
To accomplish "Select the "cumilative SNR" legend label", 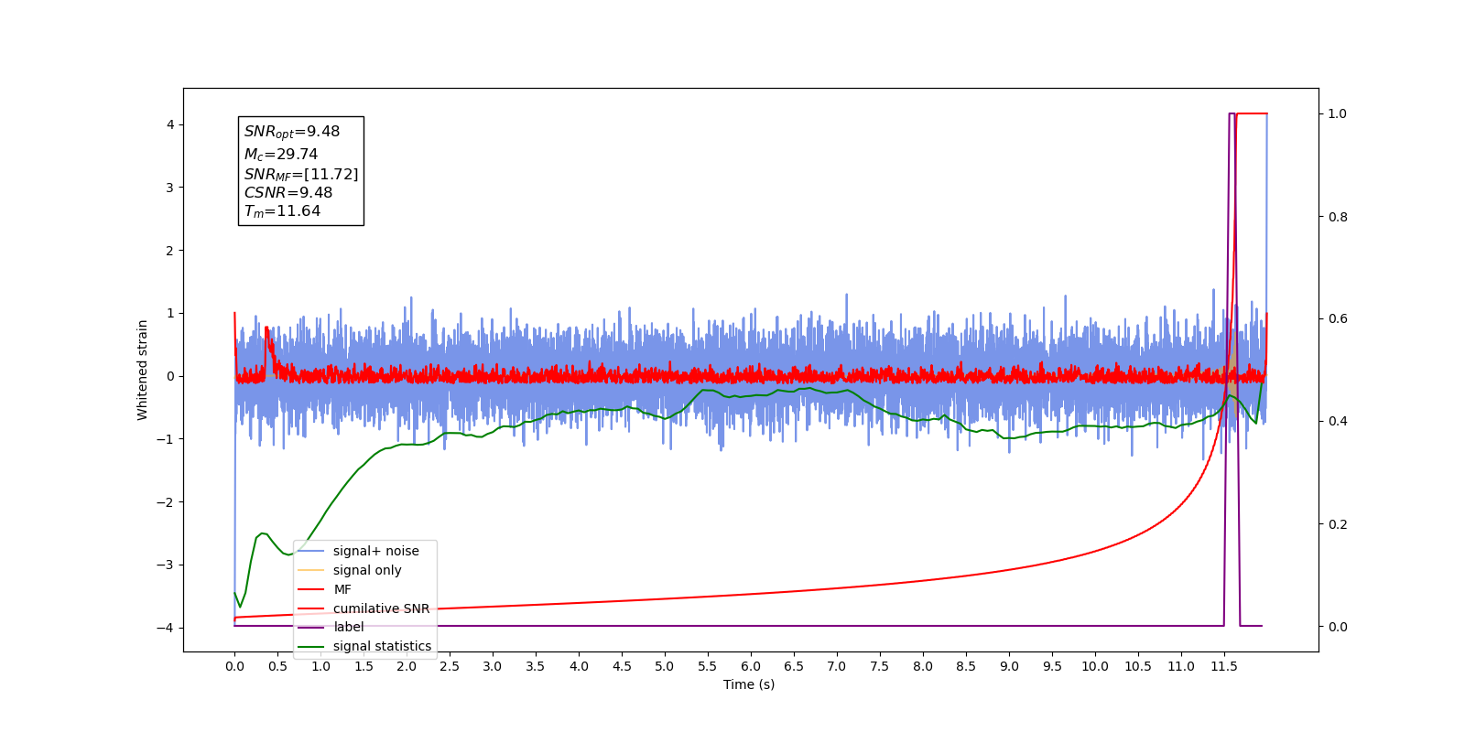I will (x=381, y=608).
